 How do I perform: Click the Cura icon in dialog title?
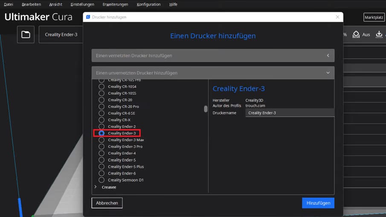click(88, 17)
